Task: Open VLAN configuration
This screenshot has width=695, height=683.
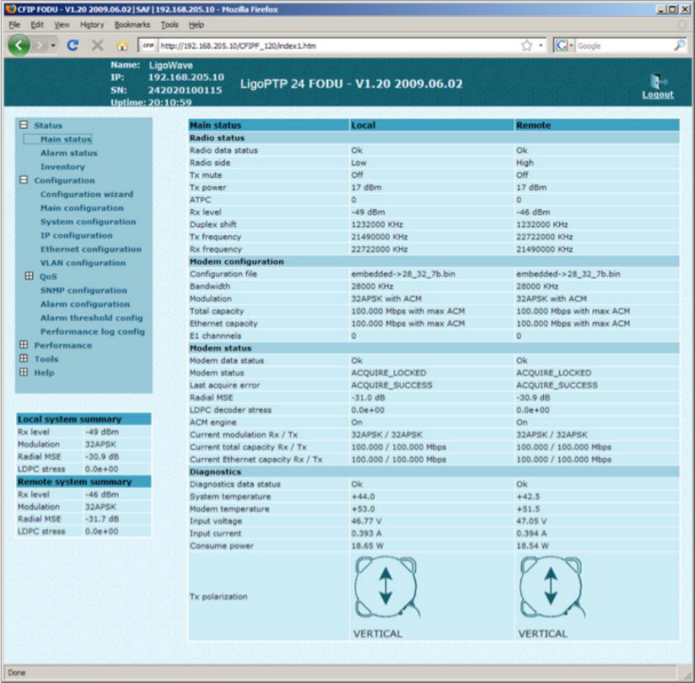Action: [x=83, y=263]
